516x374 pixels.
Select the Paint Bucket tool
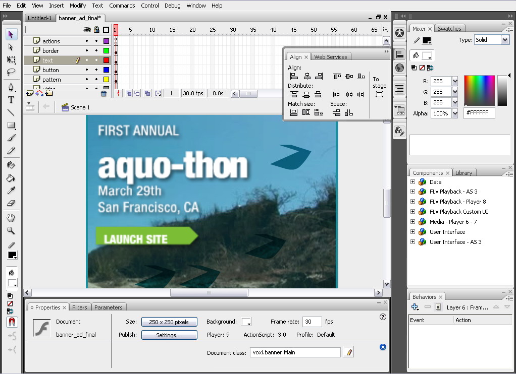[x=11, y=178]
